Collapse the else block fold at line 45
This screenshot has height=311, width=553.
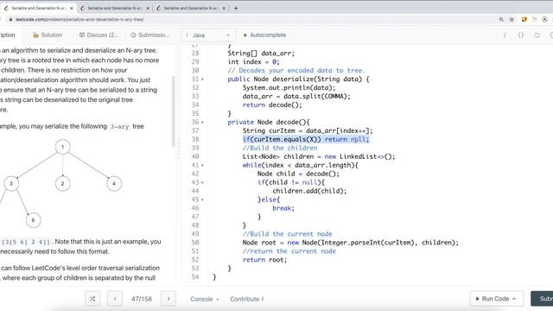coord(202,200)
